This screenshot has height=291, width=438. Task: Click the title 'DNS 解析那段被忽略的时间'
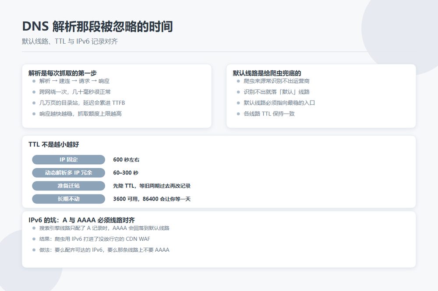coord(97,27)
